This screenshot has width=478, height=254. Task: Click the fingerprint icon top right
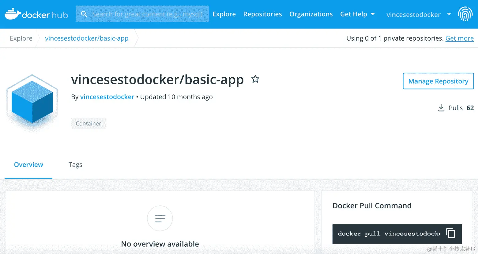pos(465,14)
